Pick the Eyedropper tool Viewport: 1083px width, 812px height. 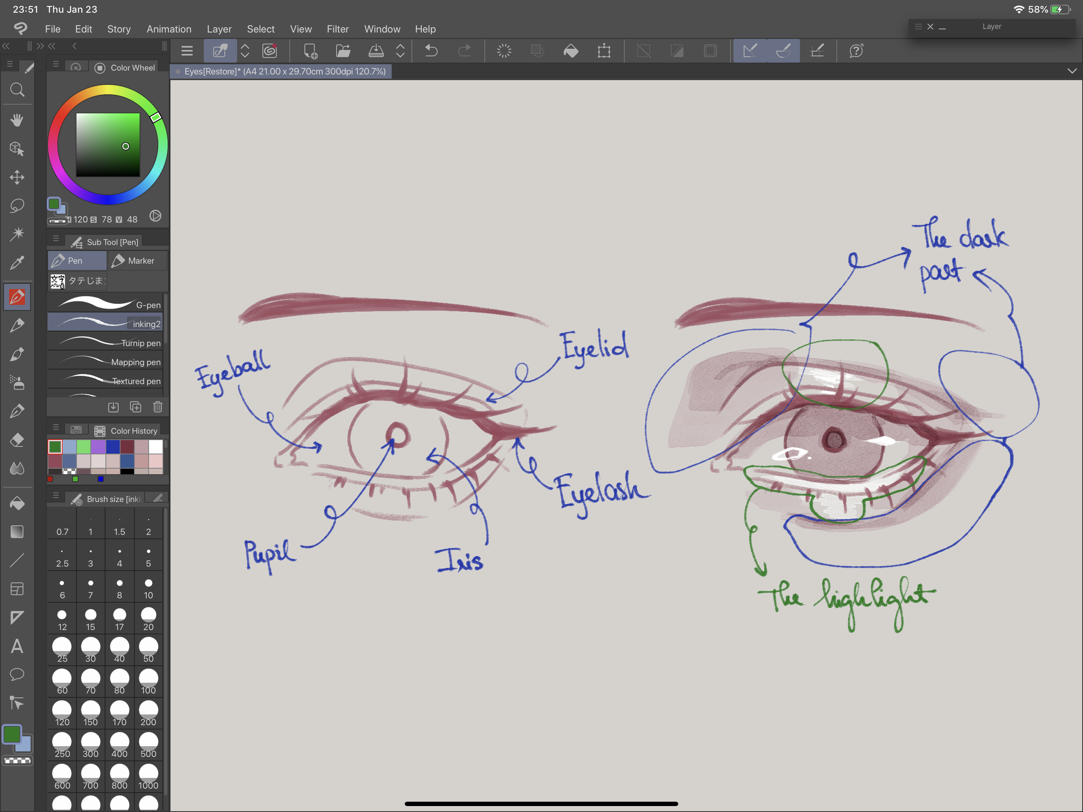pyautogui.click(x=17, y=263)
